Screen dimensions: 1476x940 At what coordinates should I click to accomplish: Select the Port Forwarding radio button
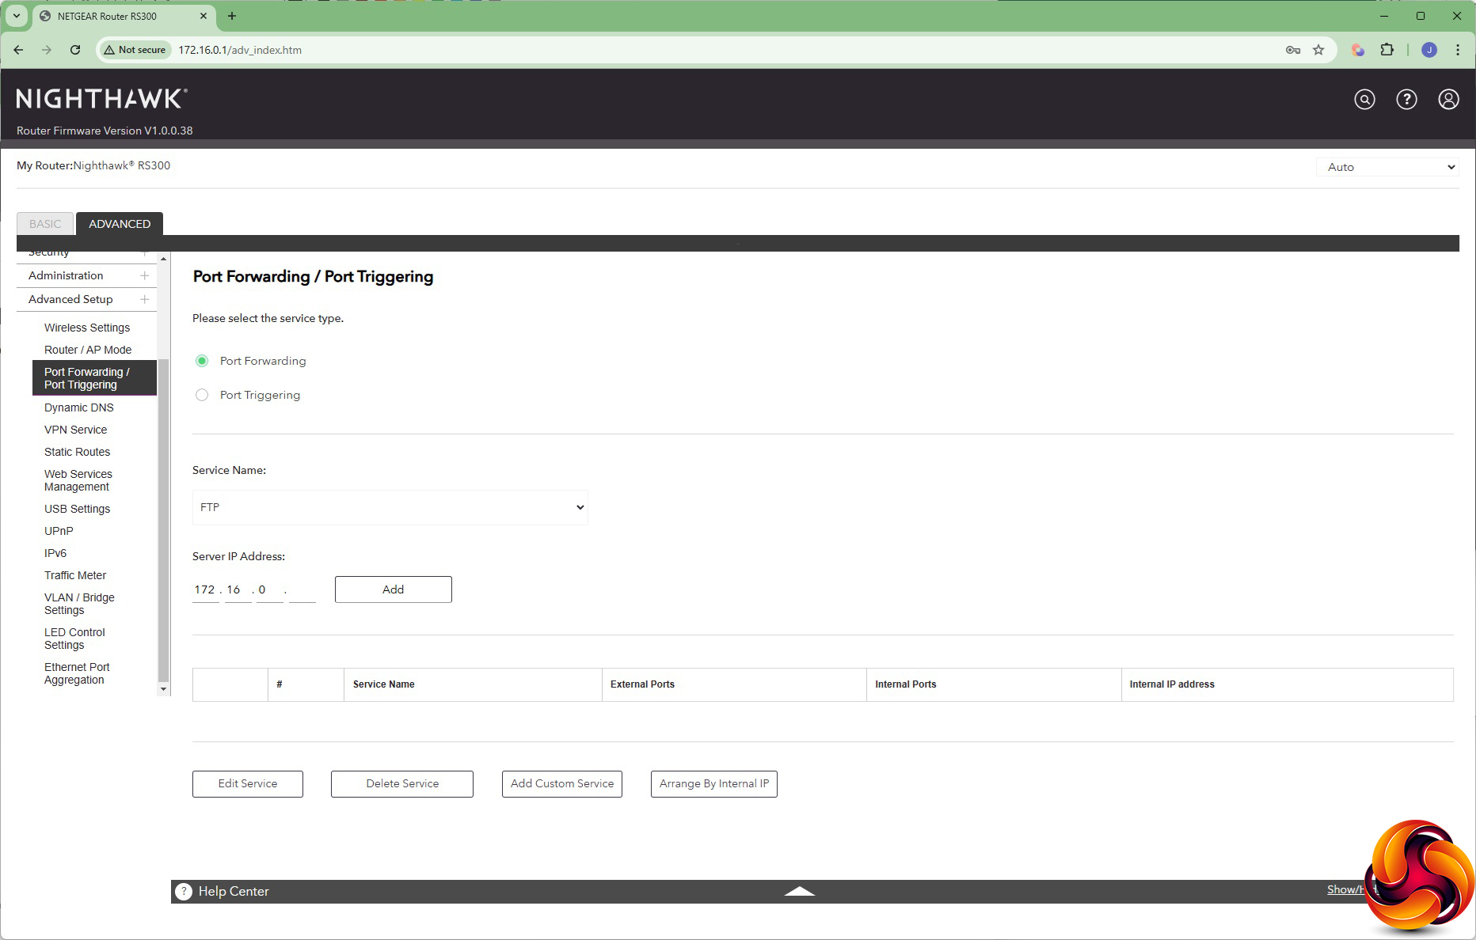[x=202, y=361]
